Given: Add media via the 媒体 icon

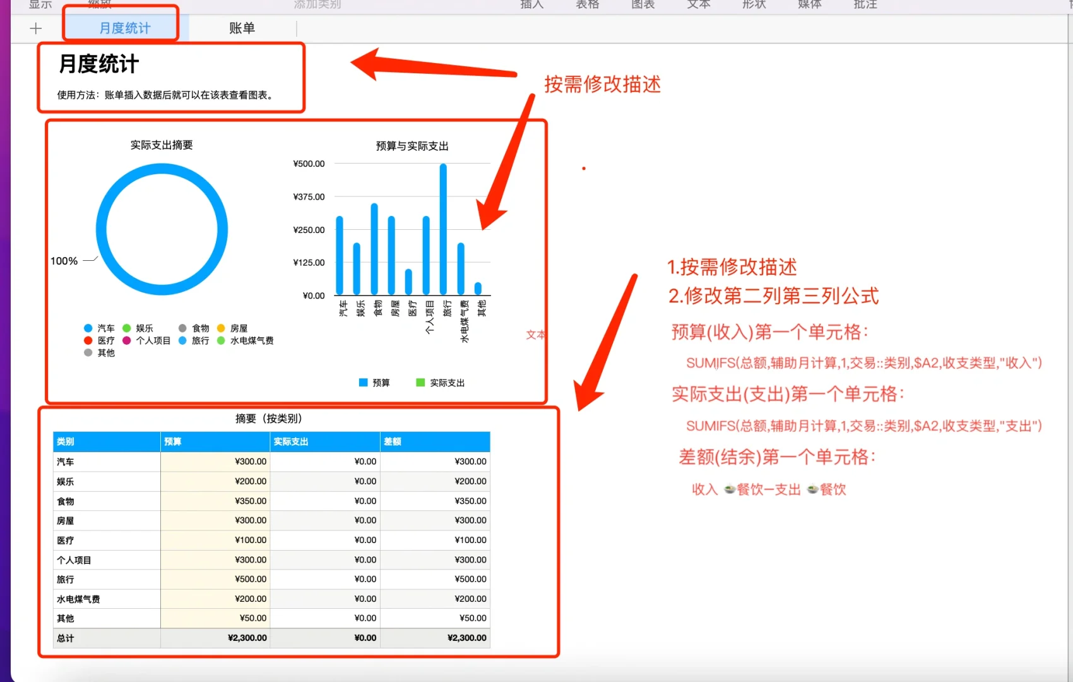Looking at the screenshot, I should point(809,4).
